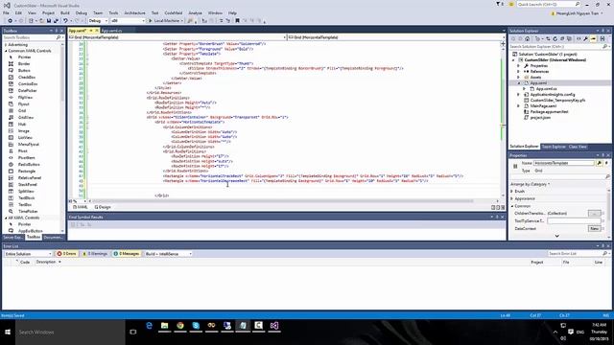This screenshot has height=345, width=614.
Task: Open the Build + IntelliSense dropdown
Action: coord(169,254)
